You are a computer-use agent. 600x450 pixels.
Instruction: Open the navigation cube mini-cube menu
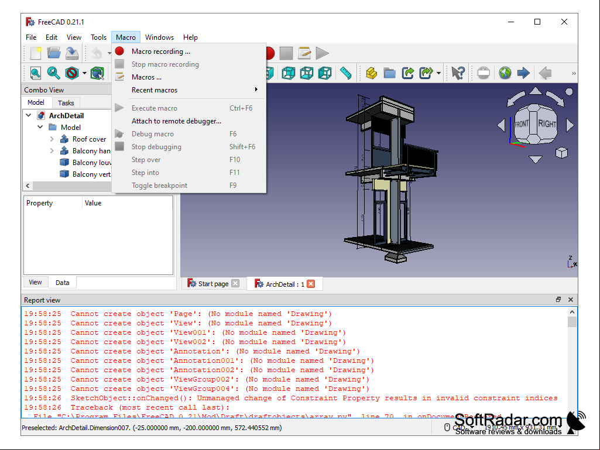(561, 153)
